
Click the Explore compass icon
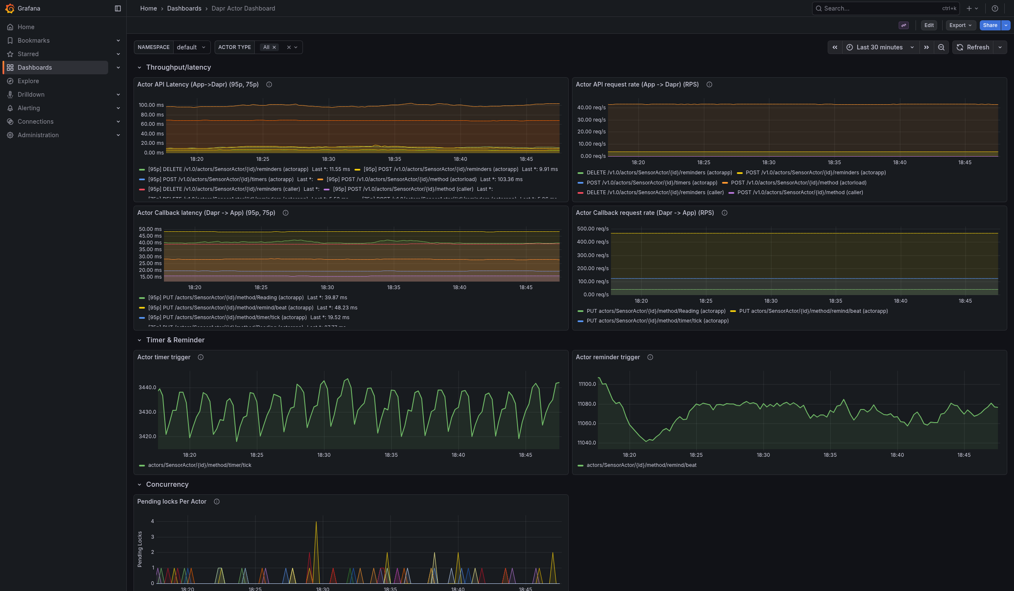click(10, 81)
